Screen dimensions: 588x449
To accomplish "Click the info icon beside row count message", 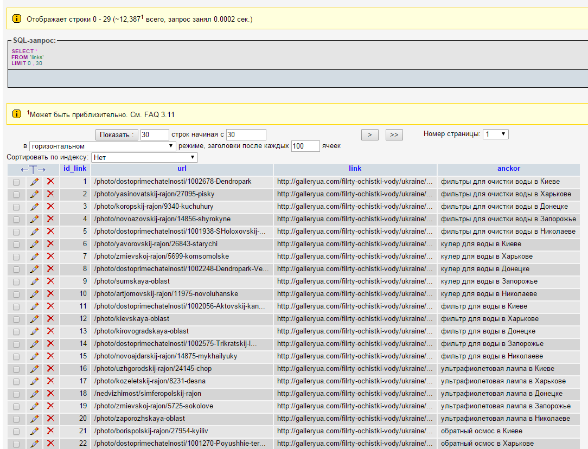I will click(17, 18).
